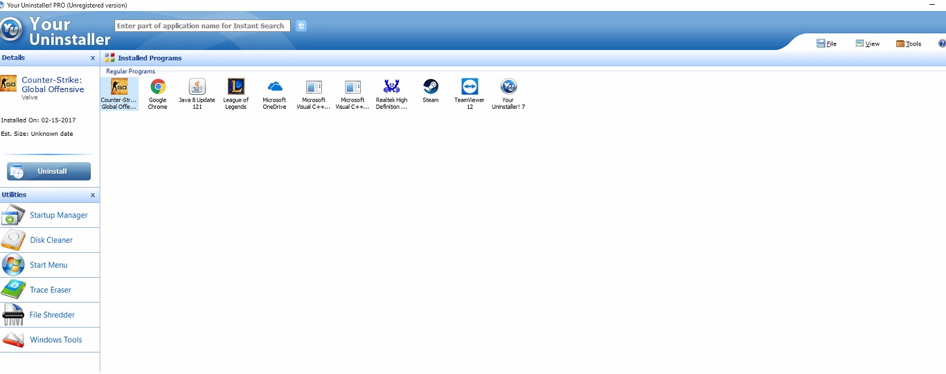Image resolution: width=946 pixels, height=374 pixels.
Task: Open the File Shredder utility
Action: 50,315
